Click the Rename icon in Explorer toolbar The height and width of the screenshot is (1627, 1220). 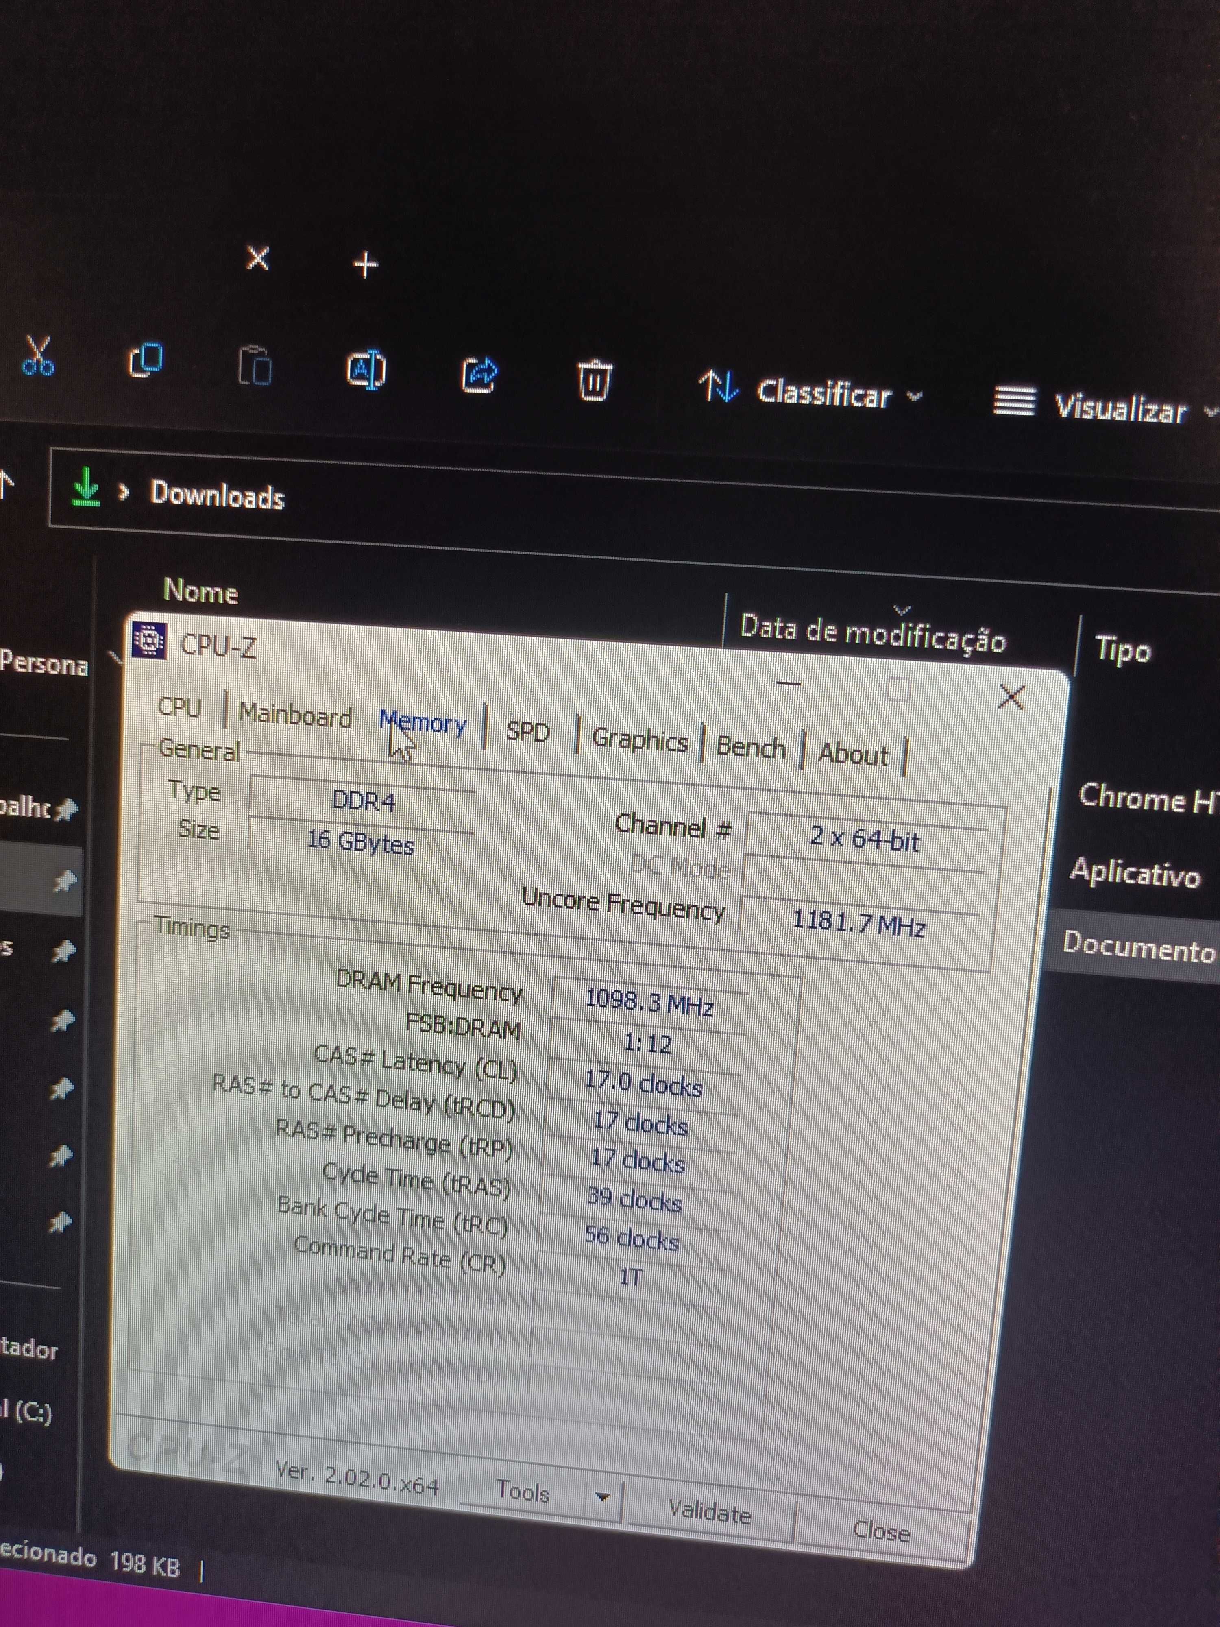tap(366, 369)
